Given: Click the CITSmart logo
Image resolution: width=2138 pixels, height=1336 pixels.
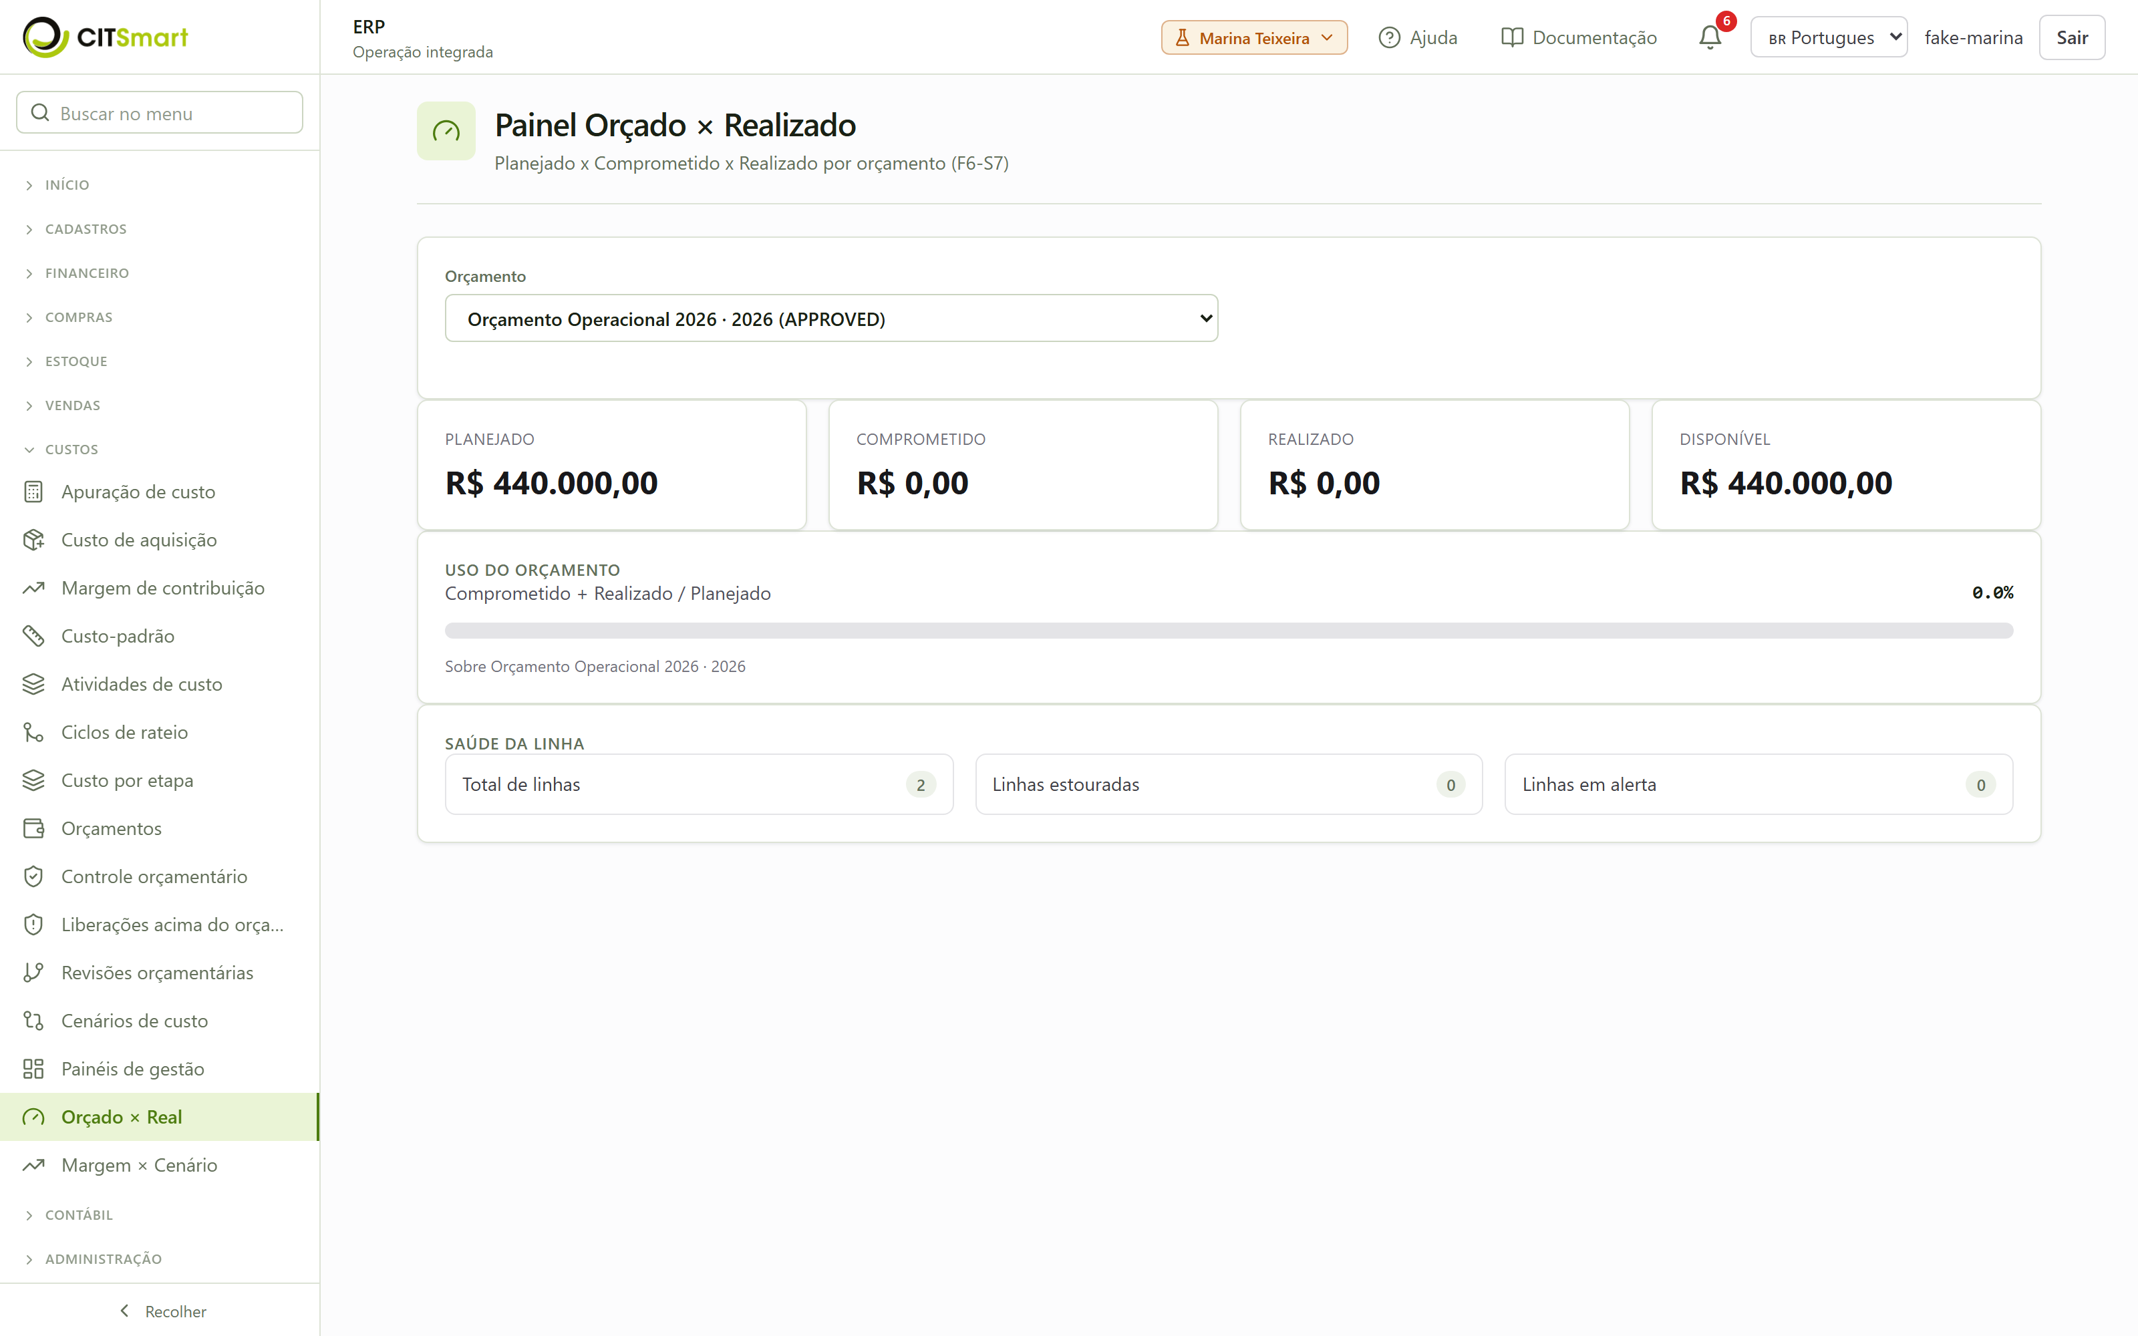Looking at the screenshot, I should click(105, 37).
